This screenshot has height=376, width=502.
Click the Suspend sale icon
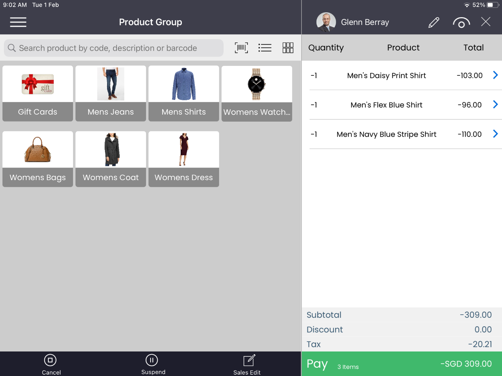[152, 364]
